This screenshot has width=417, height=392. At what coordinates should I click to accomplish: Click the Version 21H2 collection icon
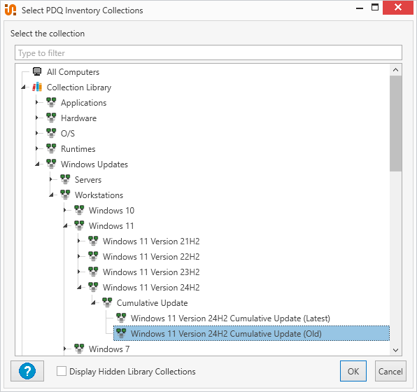(93, 241)
